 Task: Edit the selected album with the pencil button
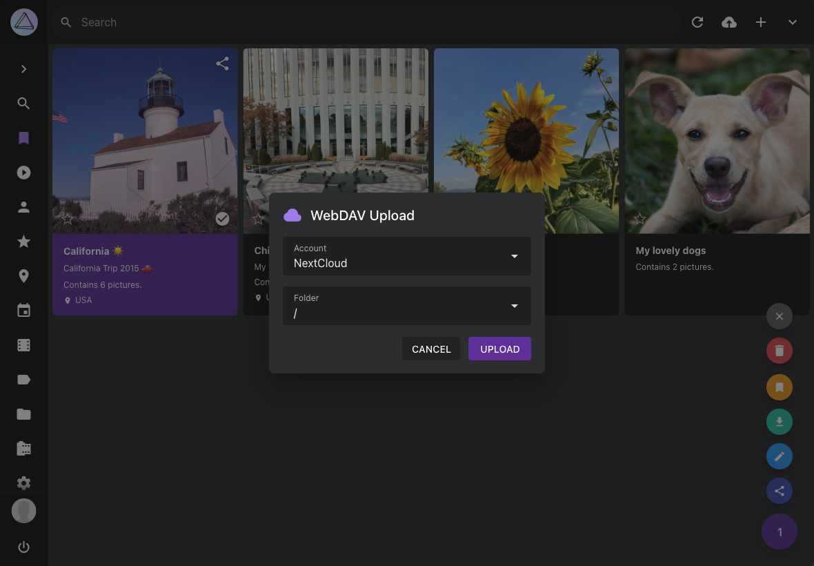[780, 456]
